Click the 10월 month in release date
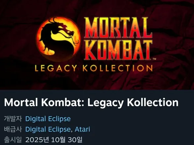This screenshot has width=194, height=145. (58, 140)
